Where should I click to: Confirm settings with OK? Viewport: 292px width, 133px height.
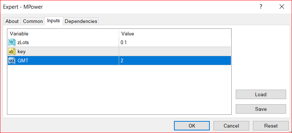click(192, 126)
